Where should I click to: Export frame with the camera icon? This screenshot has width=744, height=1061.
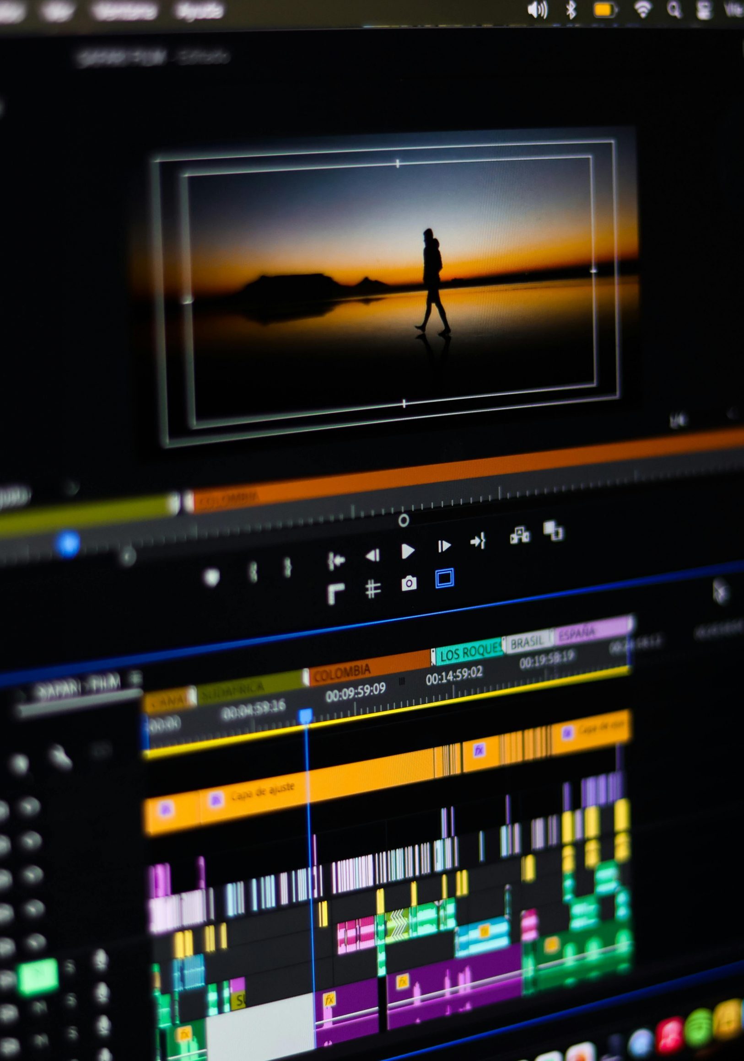pyautogui.click(x=408, y=583)
